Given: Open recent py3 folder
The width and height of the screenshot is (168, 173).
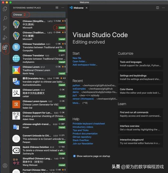Looking at the screenshot, I should point(75,95).
